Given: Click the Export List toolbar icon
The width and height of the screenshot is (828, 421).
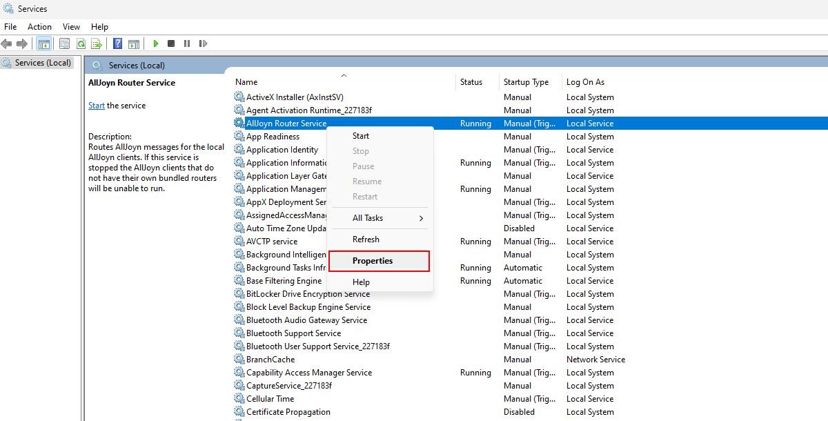Looking at the screenshot, I should tap(97, 43).
